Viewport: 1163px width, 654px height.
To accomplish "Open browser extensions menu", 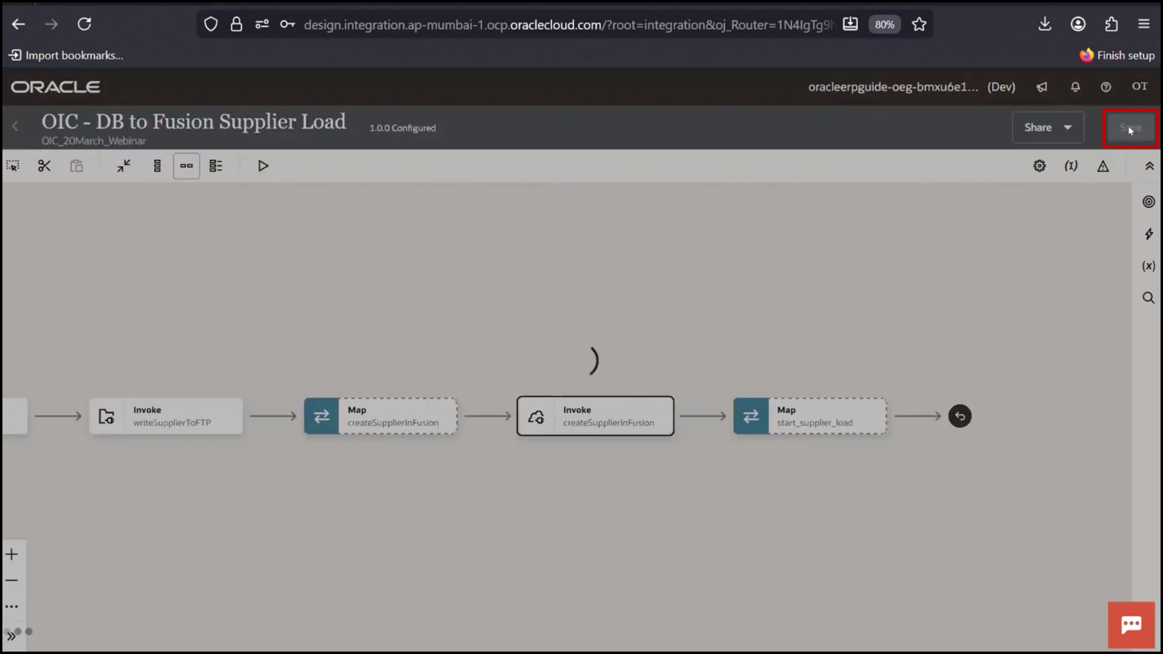I will pyautogui.click(x=1112, y=24).
